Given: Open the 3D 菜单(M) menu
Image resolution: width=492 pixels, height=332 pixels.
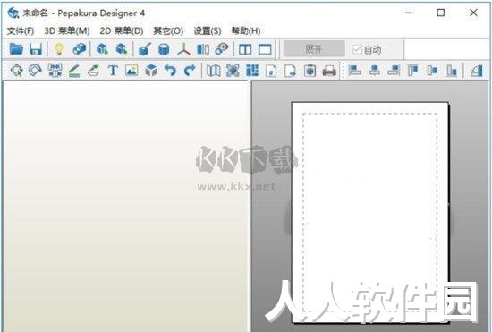Looking at the screenshot, I should (67, 30).
